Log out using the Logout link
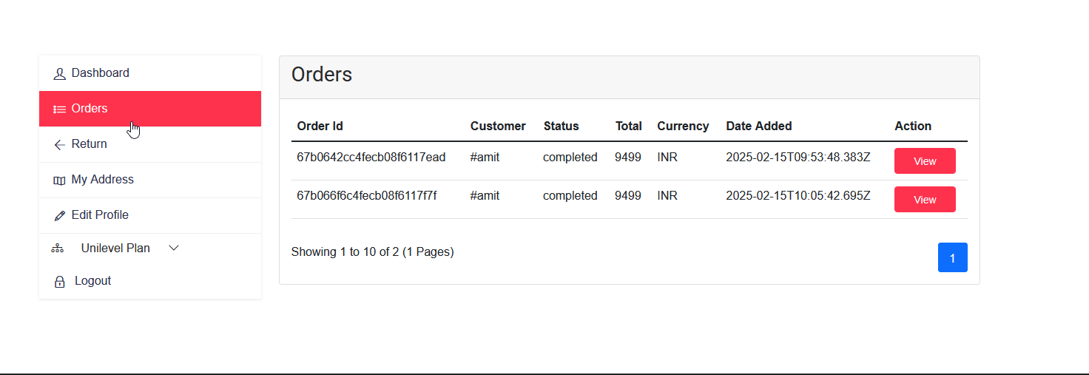1089x375 pixels. [x=92, y=281]
